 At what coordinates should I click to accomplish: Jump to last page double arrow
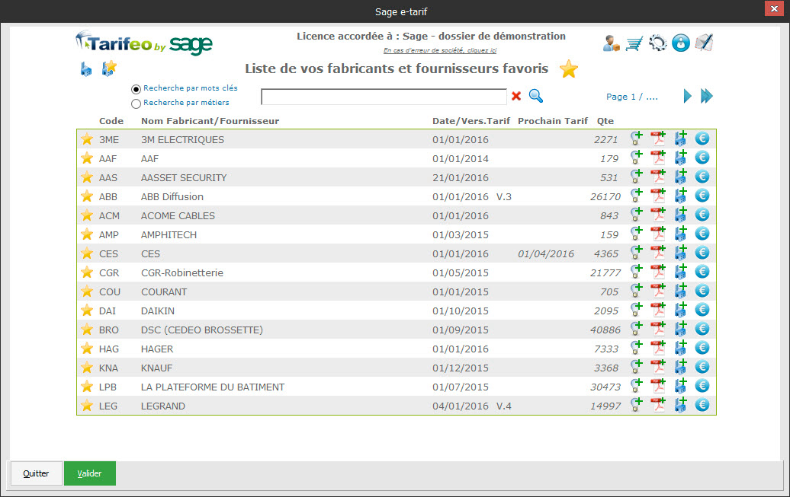pyautogui.click(x=707, y=96)
